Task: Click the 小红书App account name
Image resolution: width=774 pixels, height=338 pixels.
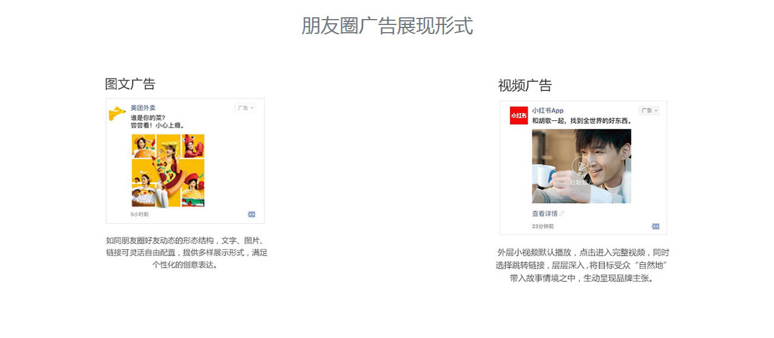Action: click(548, 111)
